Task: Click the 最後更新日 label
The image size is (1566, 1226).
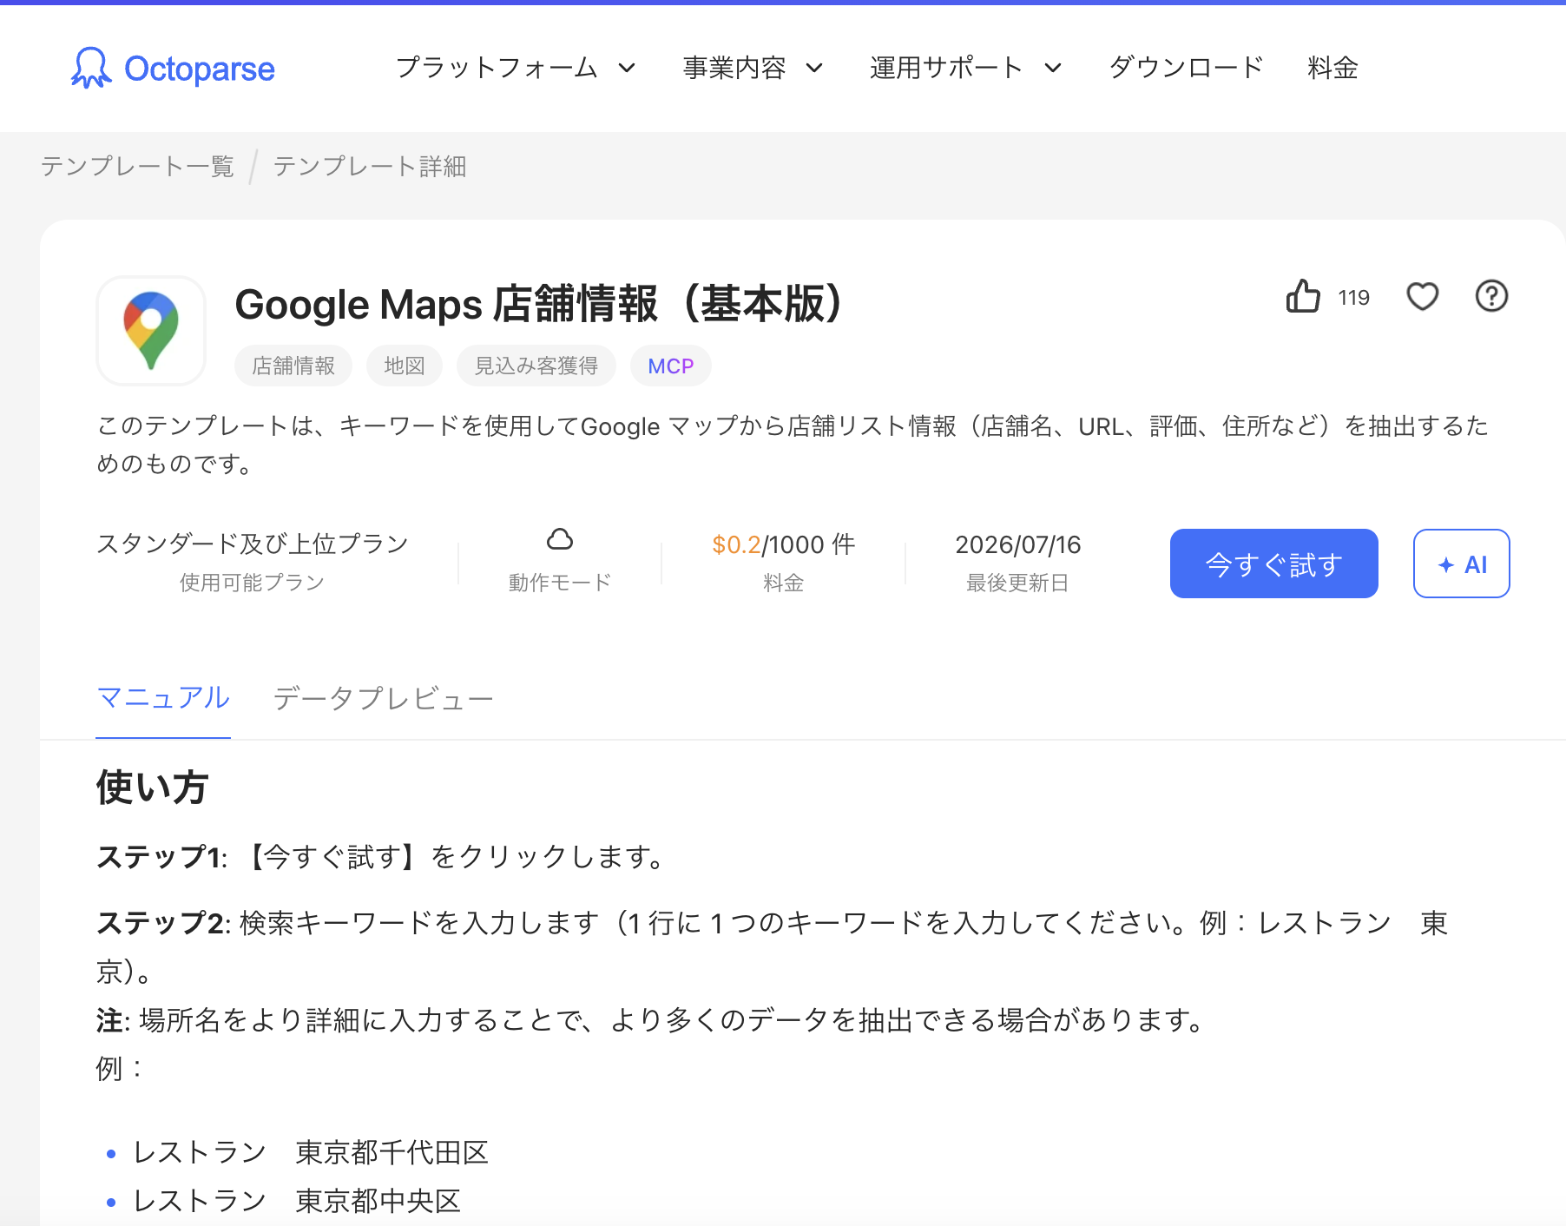Action: [x=1017, y=583]
